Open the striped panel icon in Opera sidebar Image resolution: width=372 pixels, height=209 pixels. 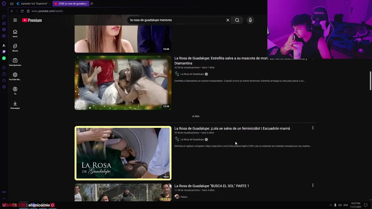(4, 30)
